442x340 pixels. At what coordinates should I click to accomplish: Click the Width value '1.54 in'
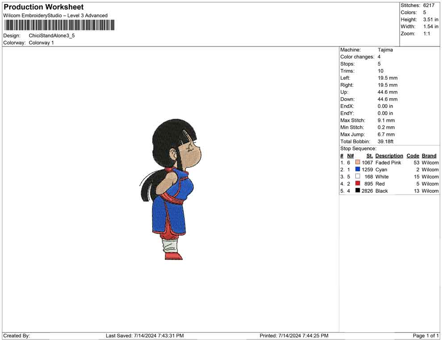coord(431,26)
